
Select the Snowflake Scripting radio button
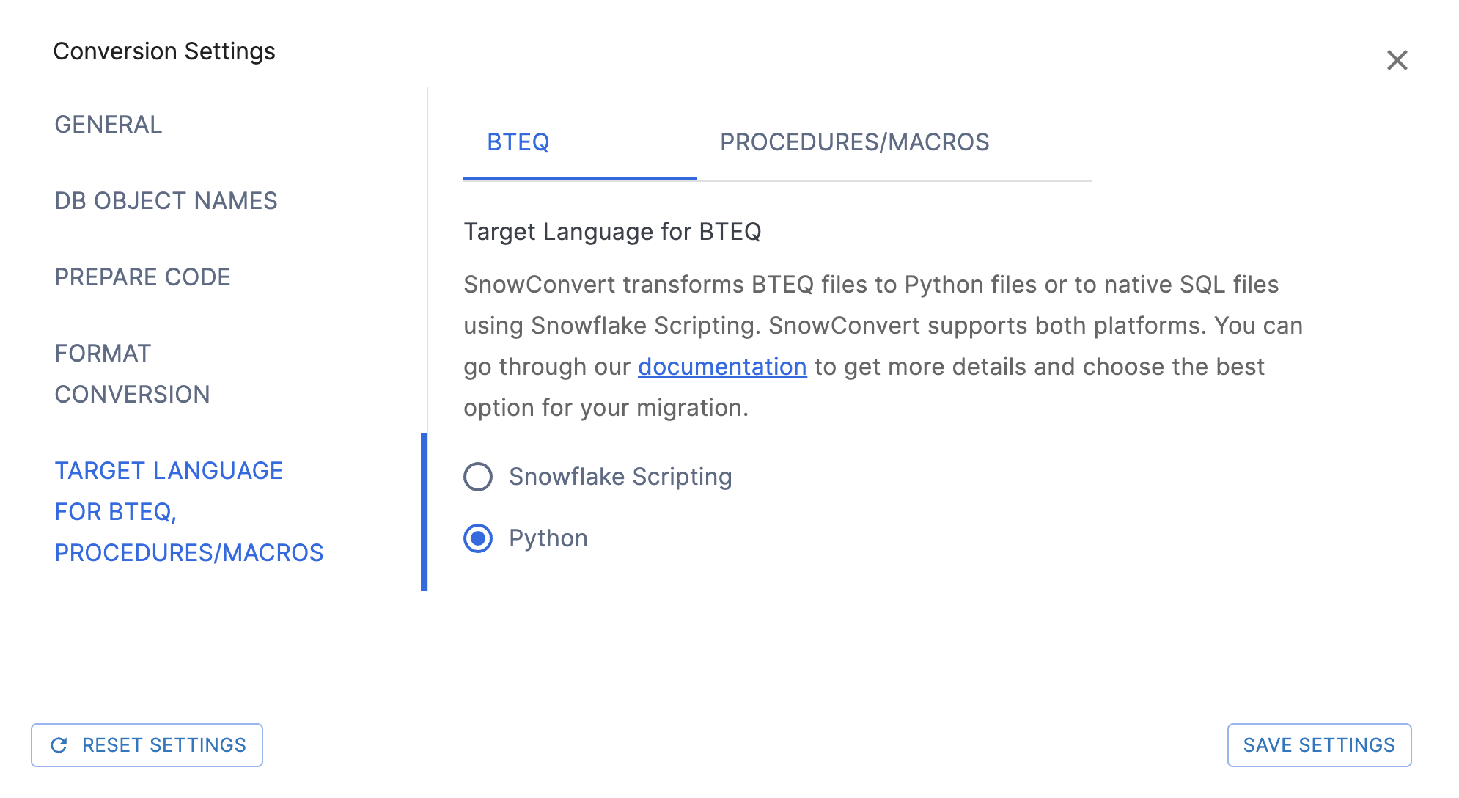[x=478, y=477]
